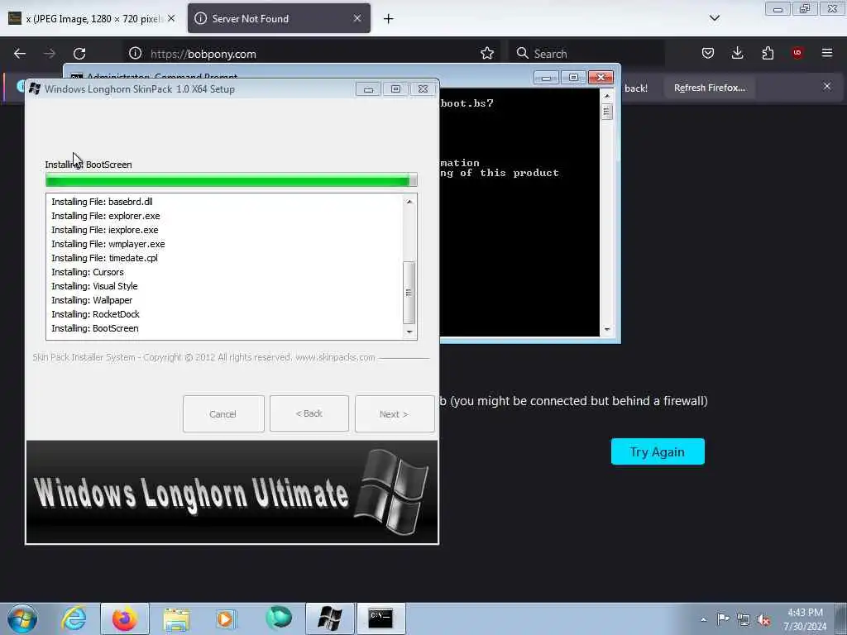Open Windows Media Player from taskbar

tap(227, 618)
